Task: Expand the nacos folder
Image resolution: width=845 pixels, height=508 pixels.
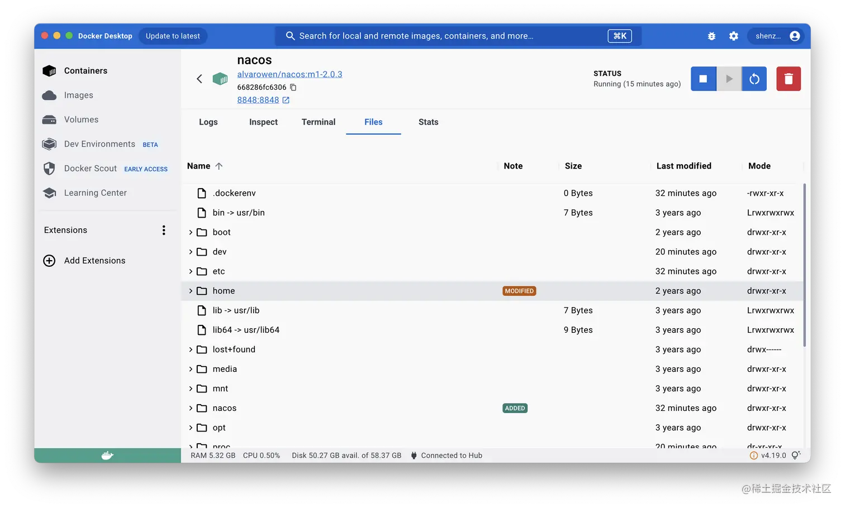Action: click(191, 408)
